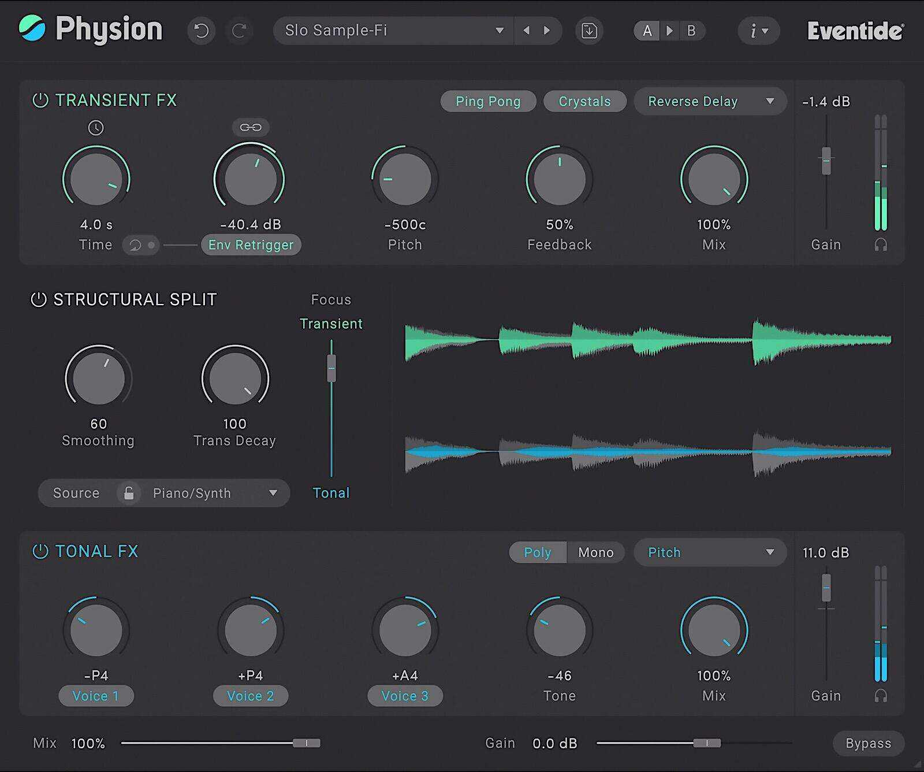
Task: Click the global Gain slider handle
Action: (x=707, y=743)
